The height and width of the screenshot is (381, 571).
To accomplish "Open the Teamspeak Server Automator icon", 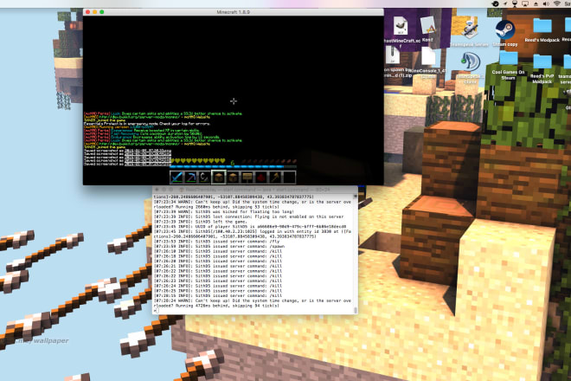I will pos(470,29).
